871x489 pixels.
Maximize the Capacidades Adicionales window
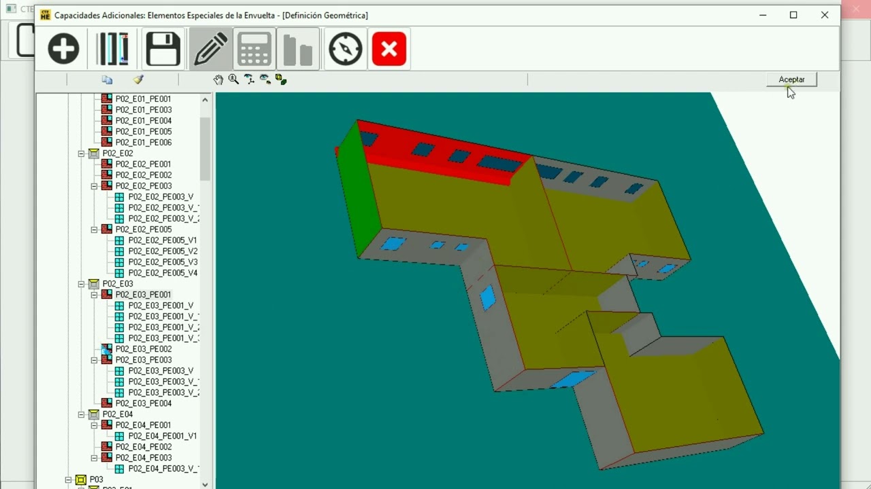click(x=793, y=15)
